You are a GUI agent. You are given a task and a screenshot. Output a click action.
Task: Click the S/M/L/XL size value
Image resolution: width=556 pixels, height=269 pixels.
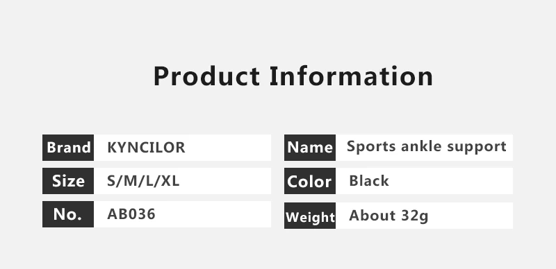143,181
